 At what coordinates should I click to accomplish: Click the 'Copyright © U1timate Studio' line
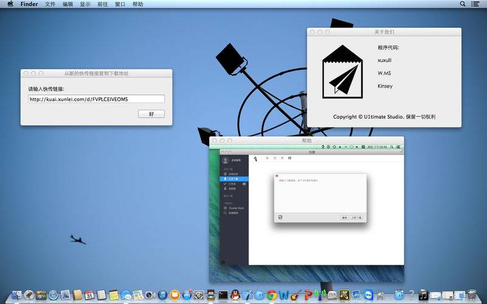click(x=384, y=117)
